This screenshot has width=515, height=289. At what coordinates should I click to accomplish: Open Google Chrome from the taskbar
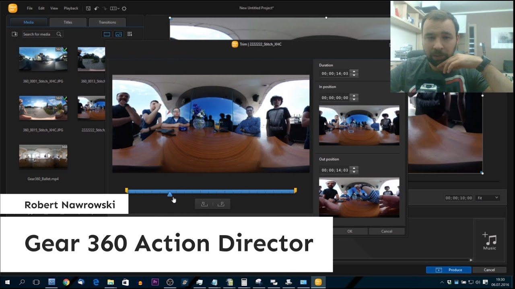click(66, 282)
